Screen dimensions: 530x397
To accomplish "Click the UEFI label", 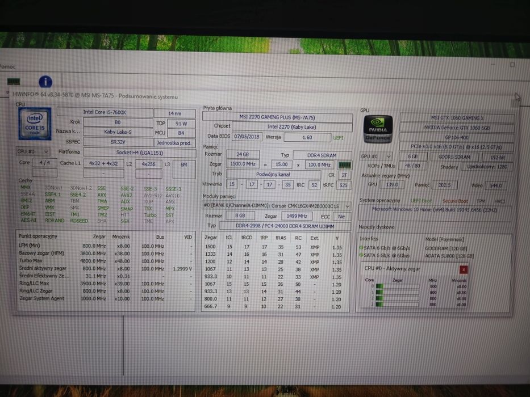I will tap(338, 138).
